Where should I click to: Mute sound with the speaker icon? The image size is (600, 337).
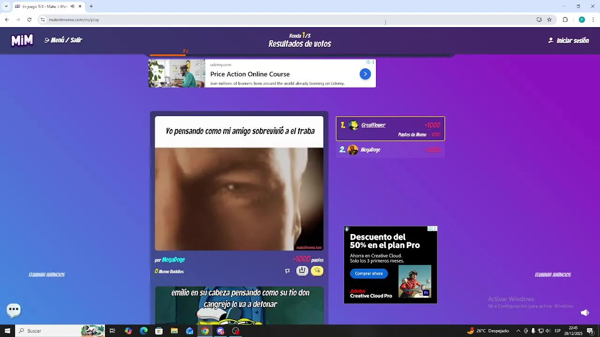[585, 313]
